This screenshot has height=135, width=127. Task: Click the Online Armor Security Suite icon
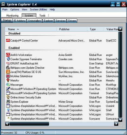pos(8,97)
